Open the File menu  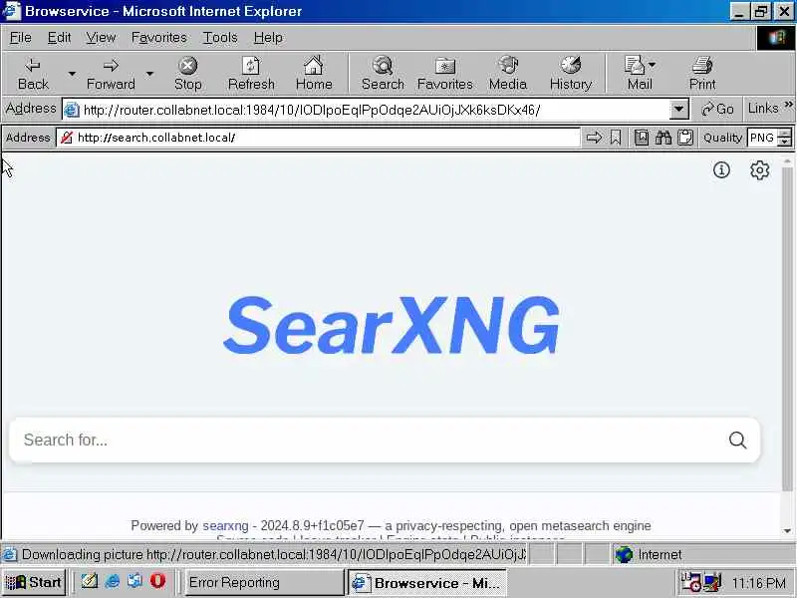20,38
